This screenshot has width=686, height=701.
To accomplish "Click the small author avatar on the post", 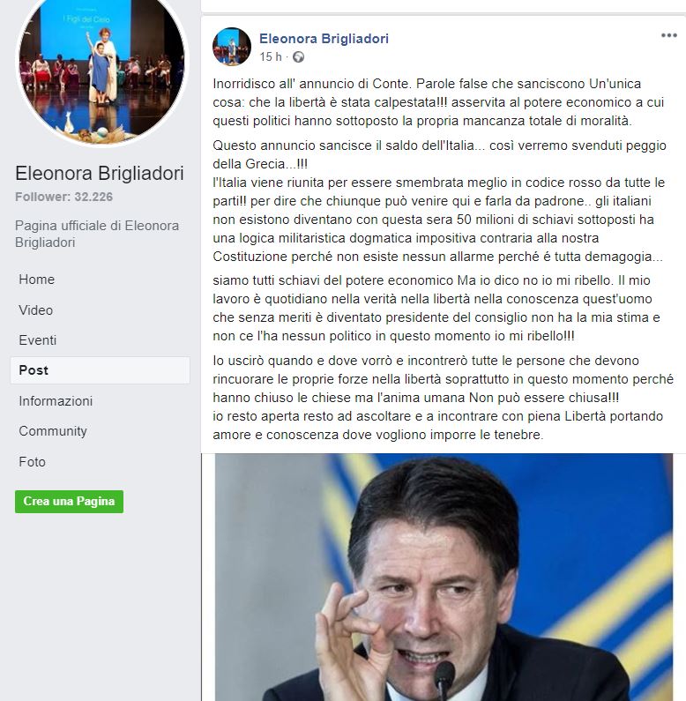I will (232, 47).
